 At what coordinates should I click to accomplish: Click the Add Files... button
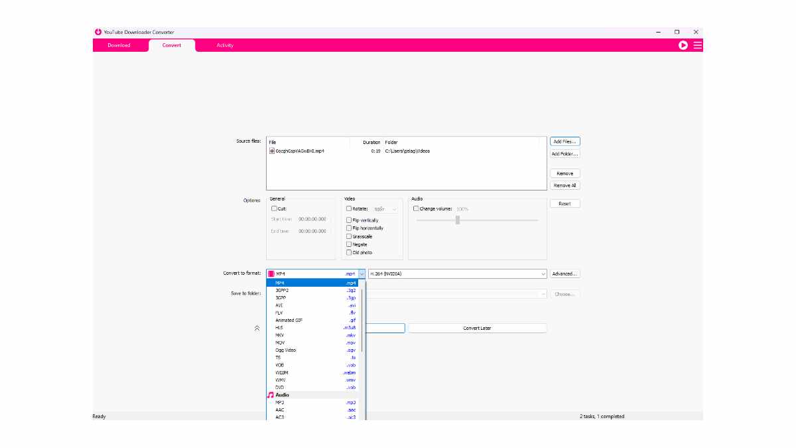565,141
